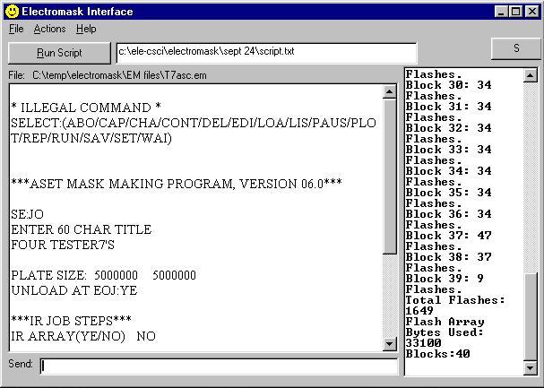This screenshot has width=544, height=388.
Task: Click the smiley face application icon
Action: click(x=12, y=12)
